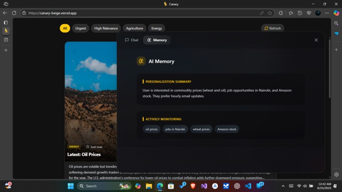Click the taskbar Search box

pos(104,186)
